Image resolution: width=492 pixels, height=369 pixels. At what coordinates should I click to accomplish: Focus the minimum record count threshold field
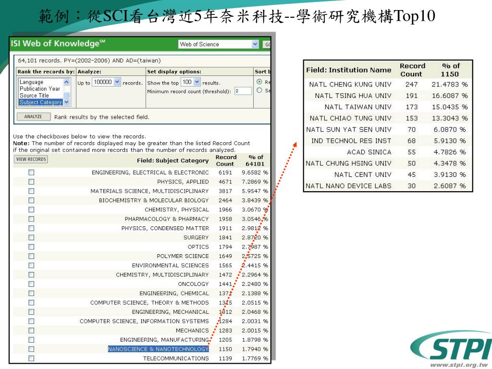pos(243,91)
